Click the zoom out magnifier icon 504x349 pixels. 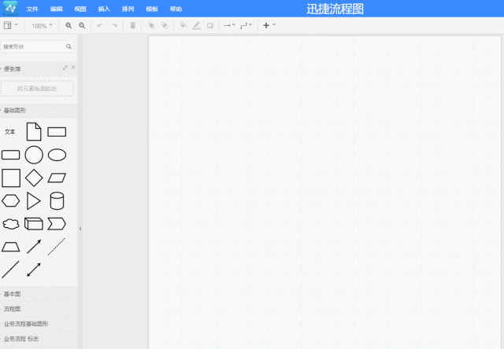(x=82, y=25)
